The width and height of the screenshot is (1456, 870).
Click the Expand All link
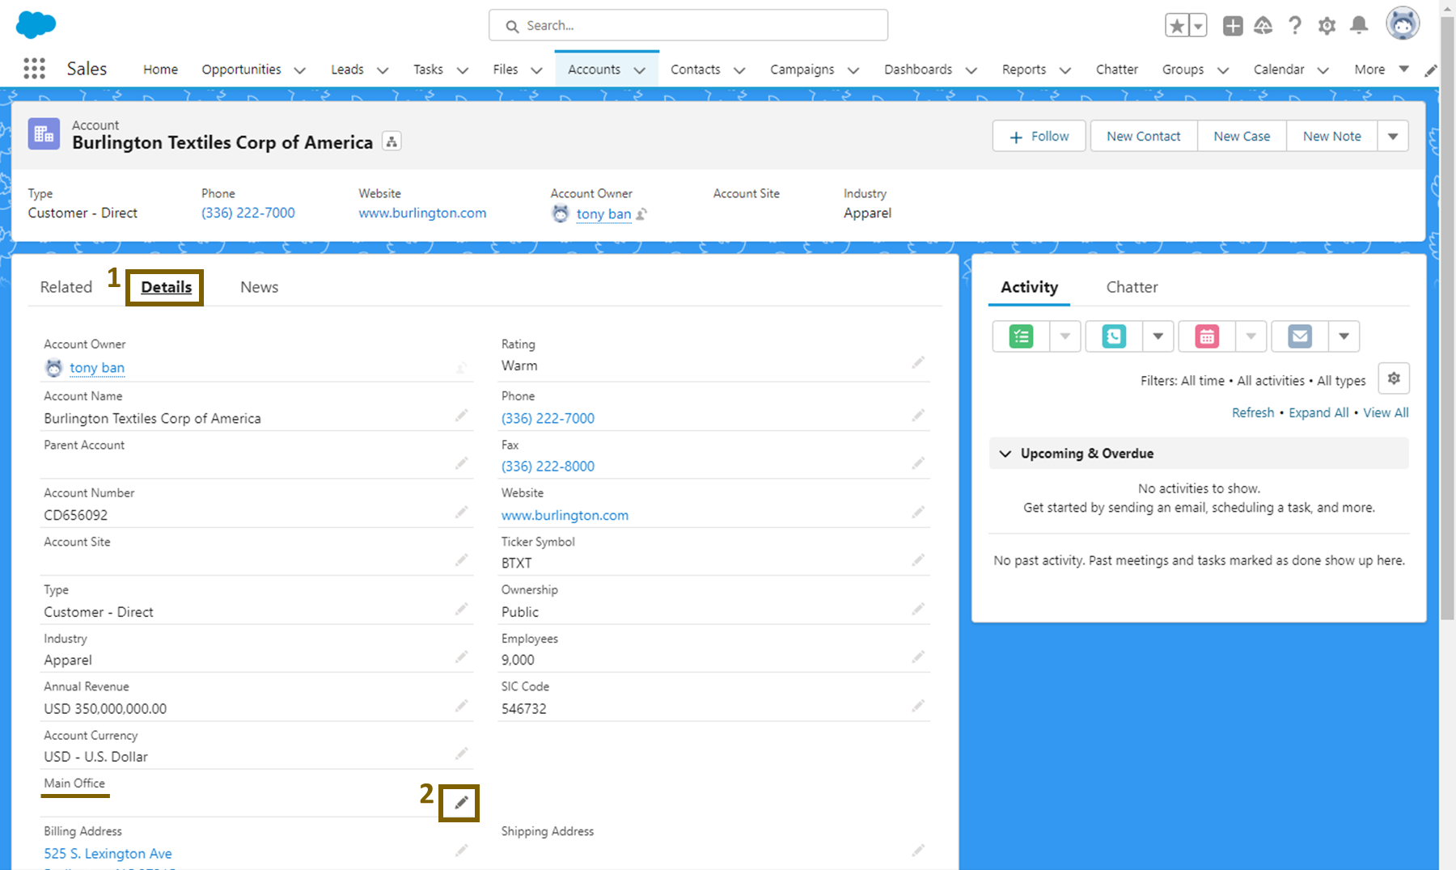pos(1318,412)
